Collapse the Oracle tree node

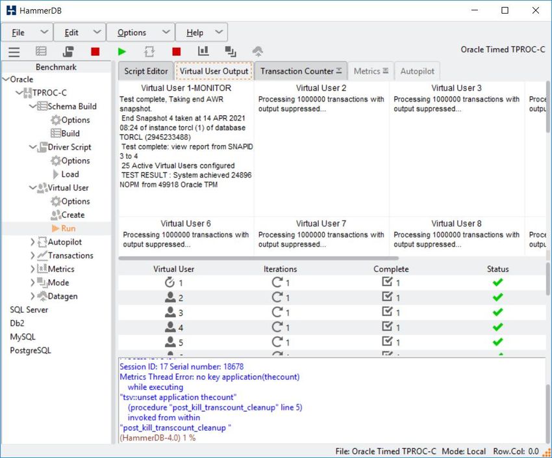(x=6, y=79)
